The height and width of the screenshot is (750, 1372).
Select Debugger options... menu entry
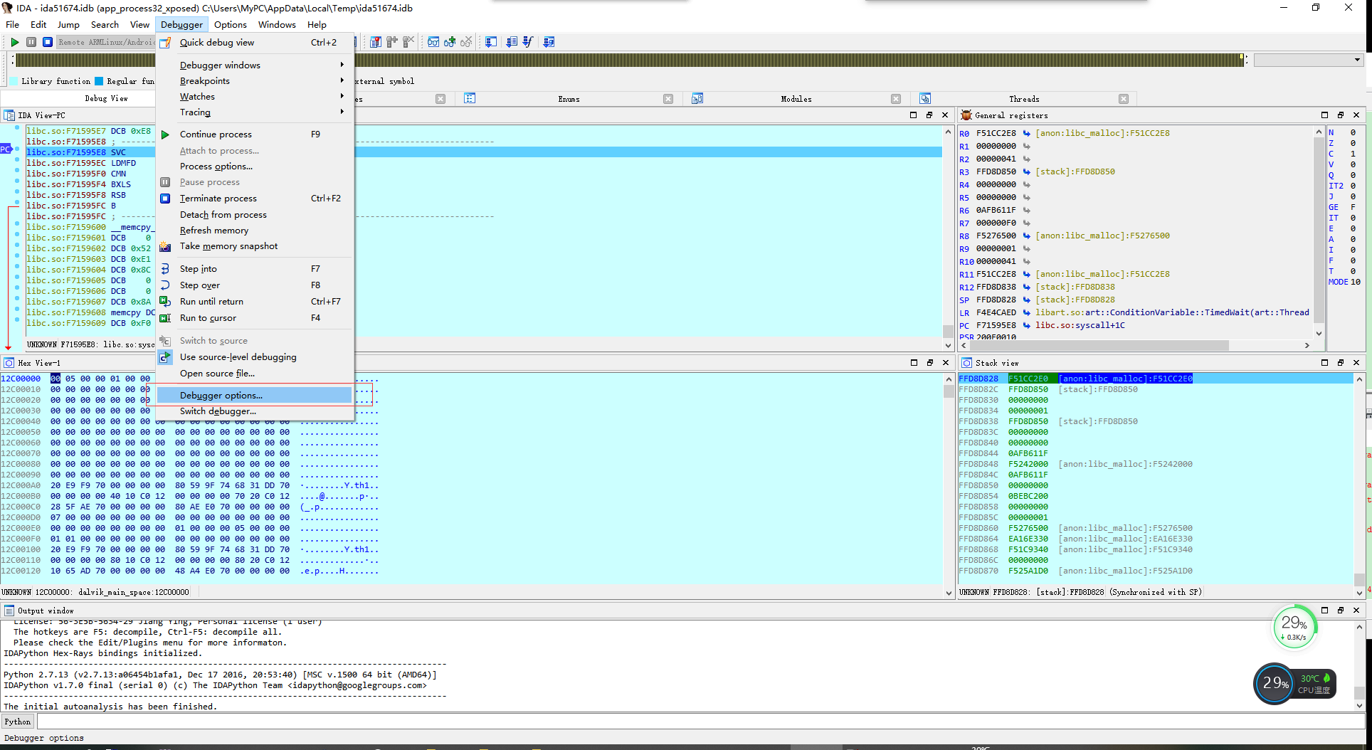255,395
